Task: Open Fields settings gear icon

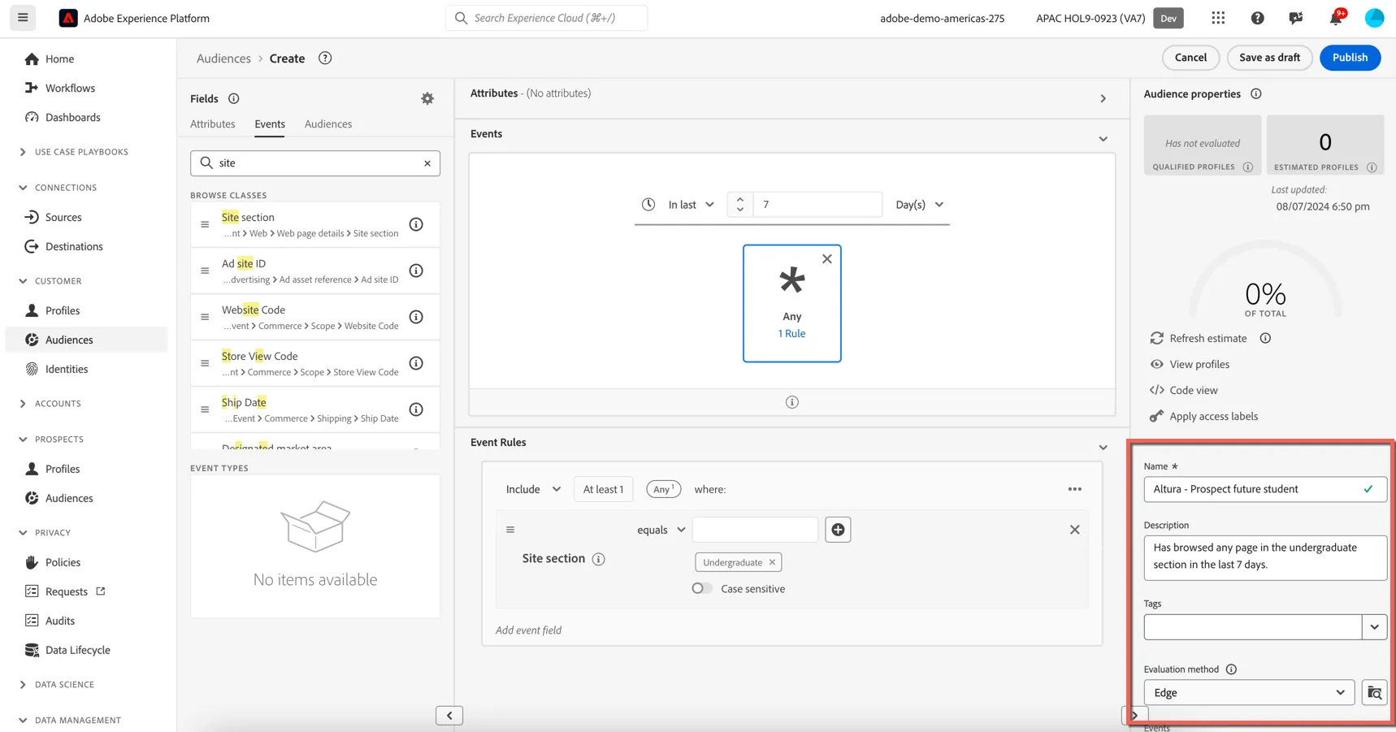Action: [x=427, y=98]
